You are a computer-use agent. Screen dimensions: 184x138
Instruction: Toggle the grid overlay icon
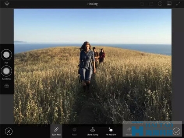pyautogui.click(x=7, y=86)
